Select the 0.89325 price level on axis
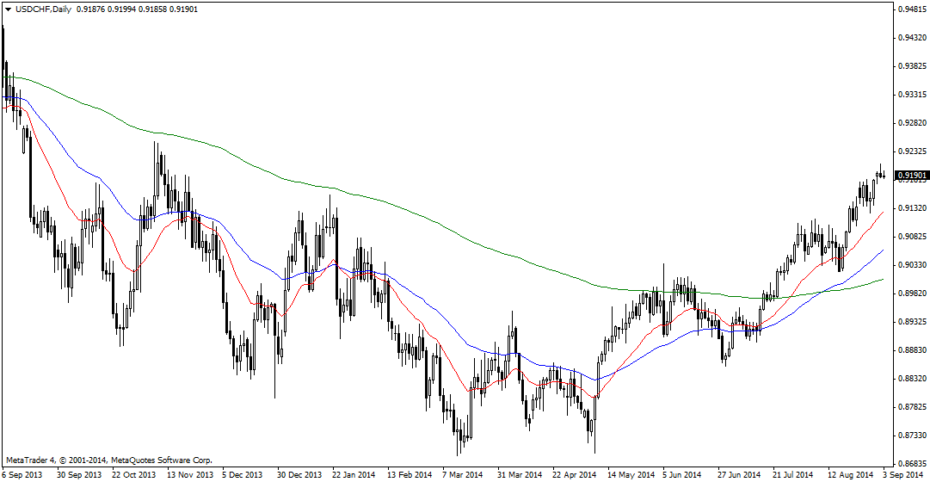The width and height of the screenshot is (930, 482). click(x=911, y=322)
